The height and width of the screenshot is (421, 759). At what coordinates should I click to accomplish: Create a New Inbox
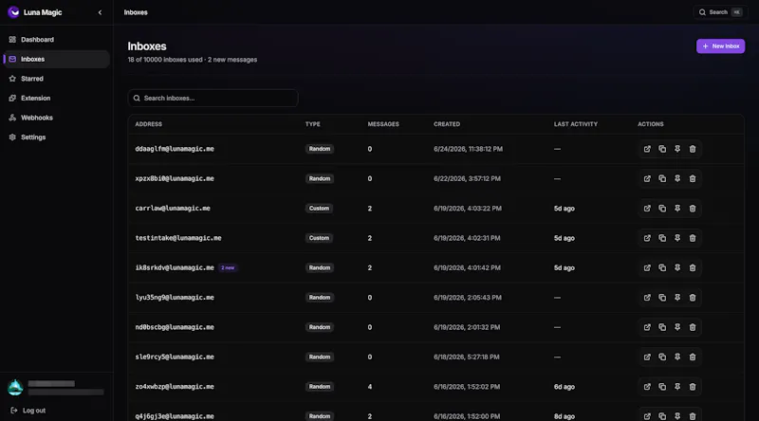coord(720,46)
